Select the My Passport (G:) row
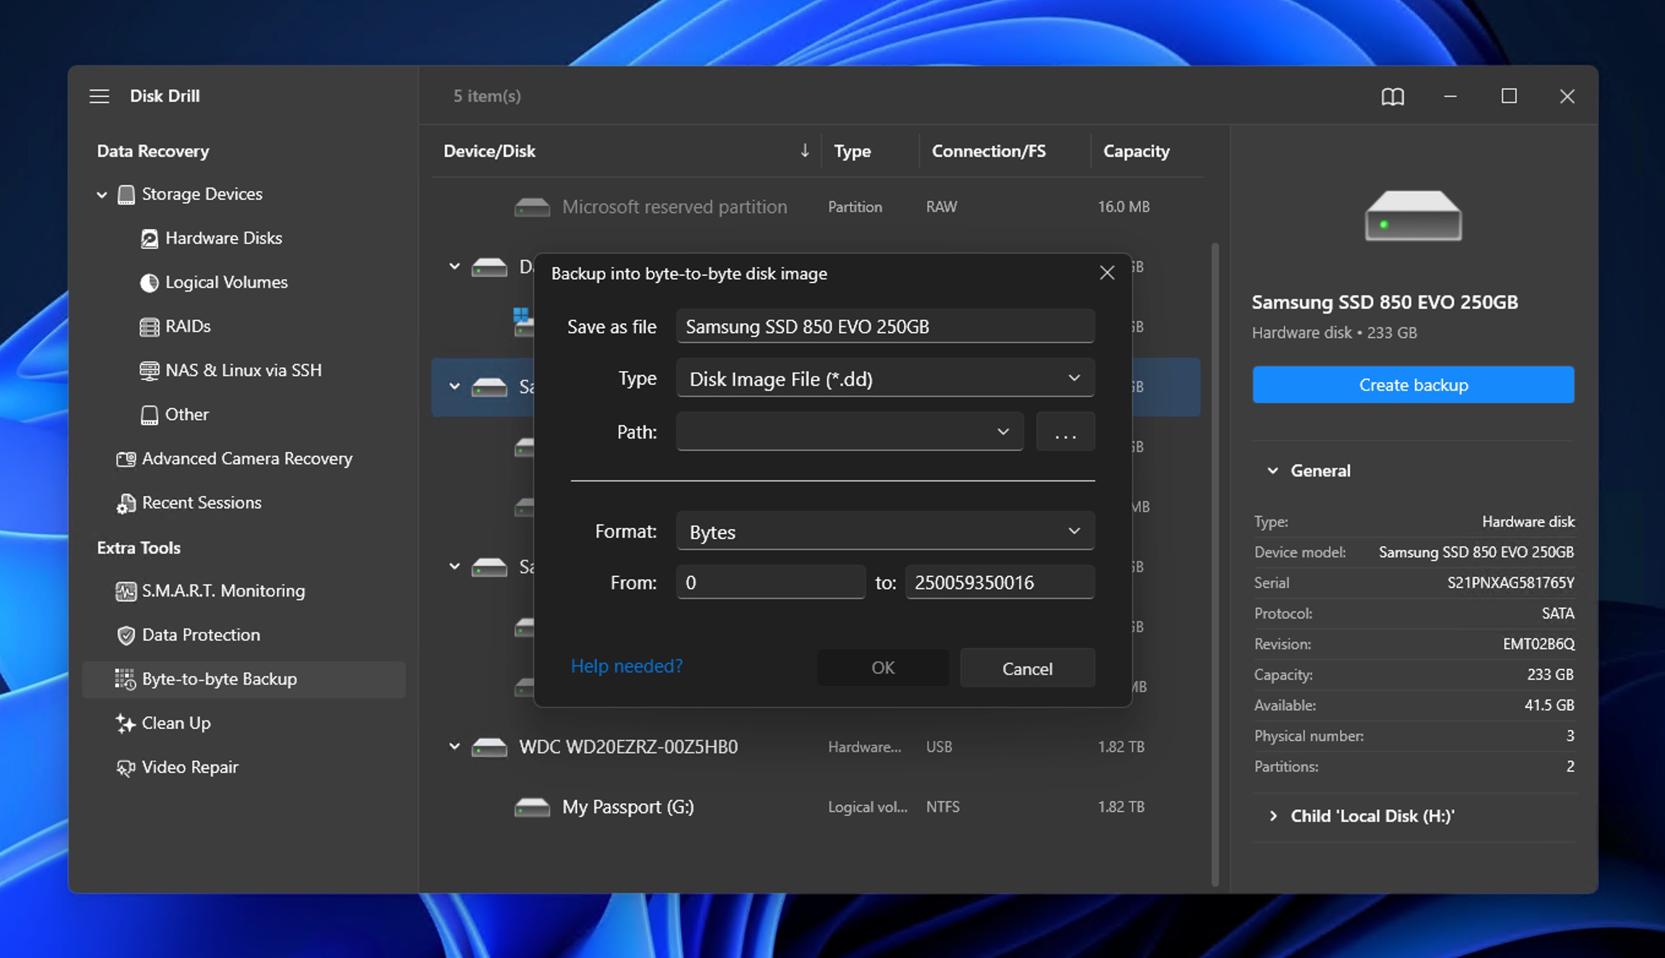This screenshot has width=1665, height=958. (816, 807)
